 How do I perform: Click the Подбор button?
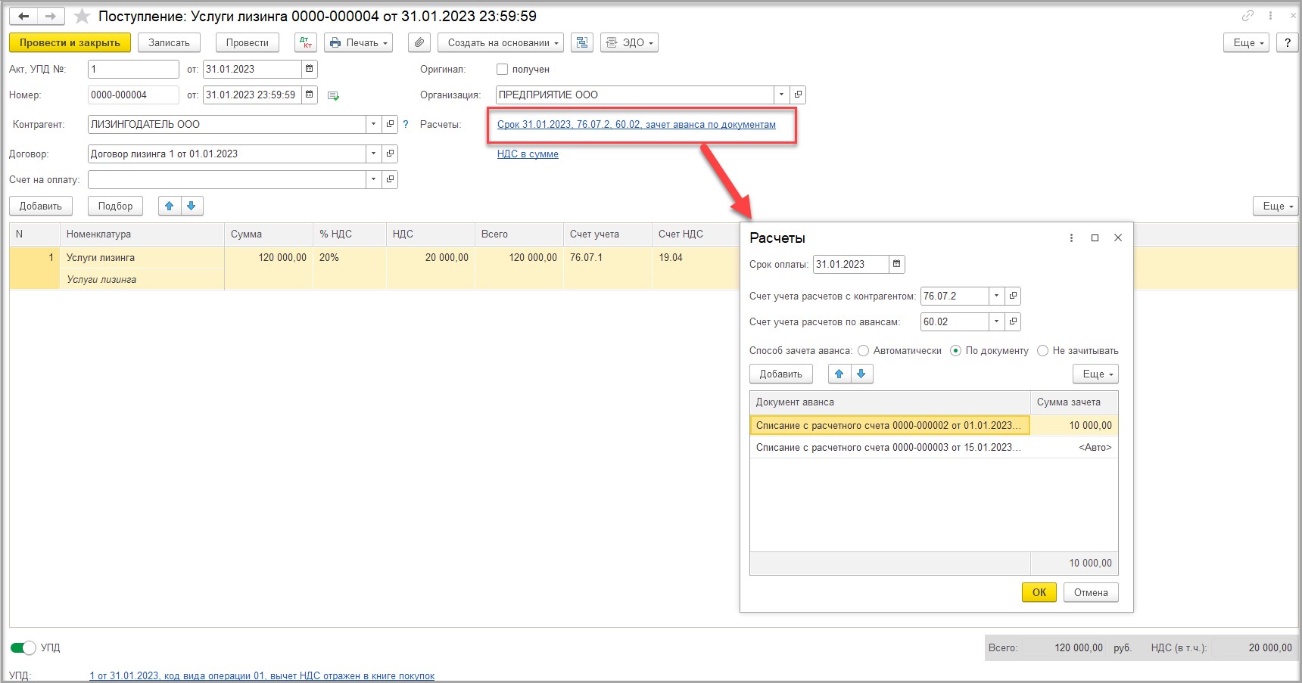pyautogui.click(x=115, y=206)
